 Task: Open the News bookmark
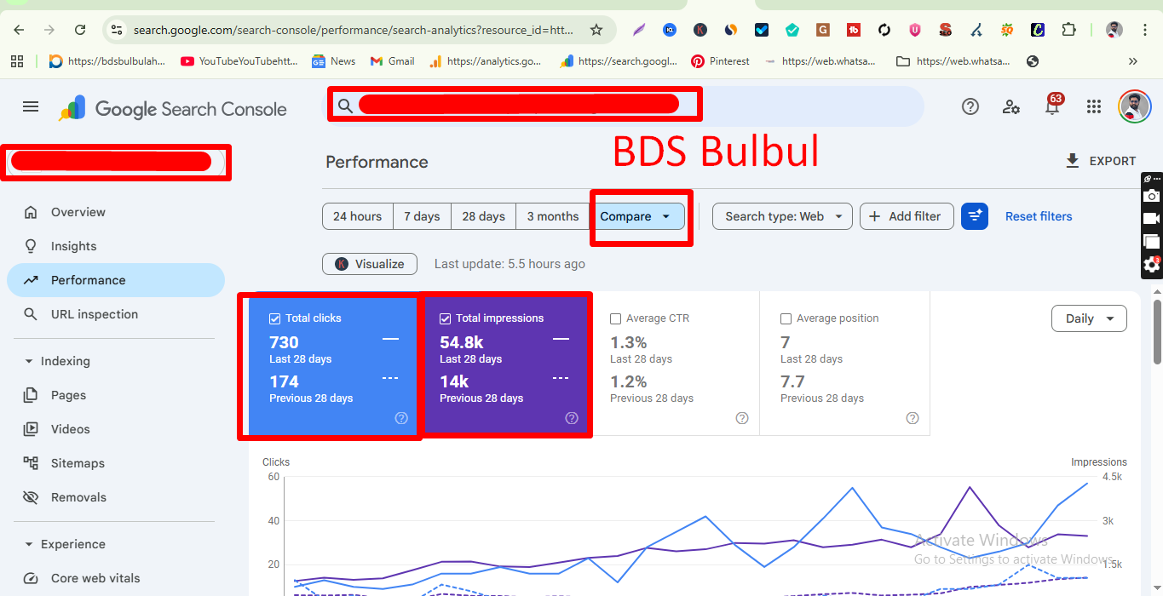pos(334,61)
